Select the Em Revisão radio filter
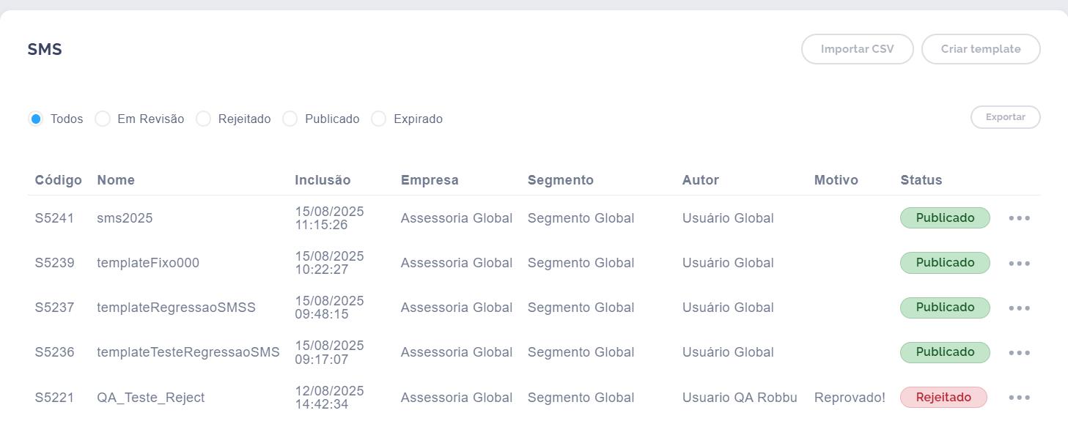The image size is (1068, 424). pyautogui.click(x=103, y=119)
